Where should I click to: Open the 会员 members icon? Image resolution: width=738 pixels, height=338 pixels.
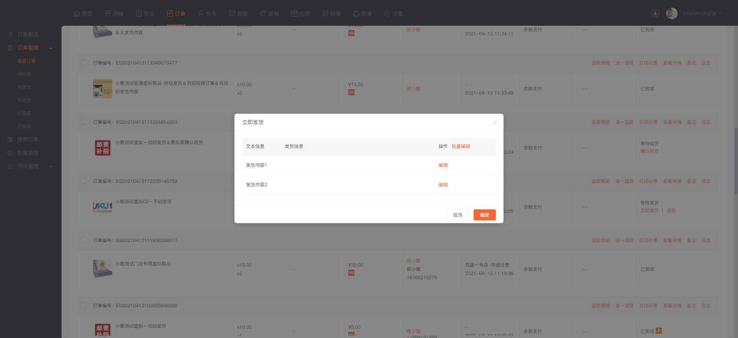tap(201, 13)
